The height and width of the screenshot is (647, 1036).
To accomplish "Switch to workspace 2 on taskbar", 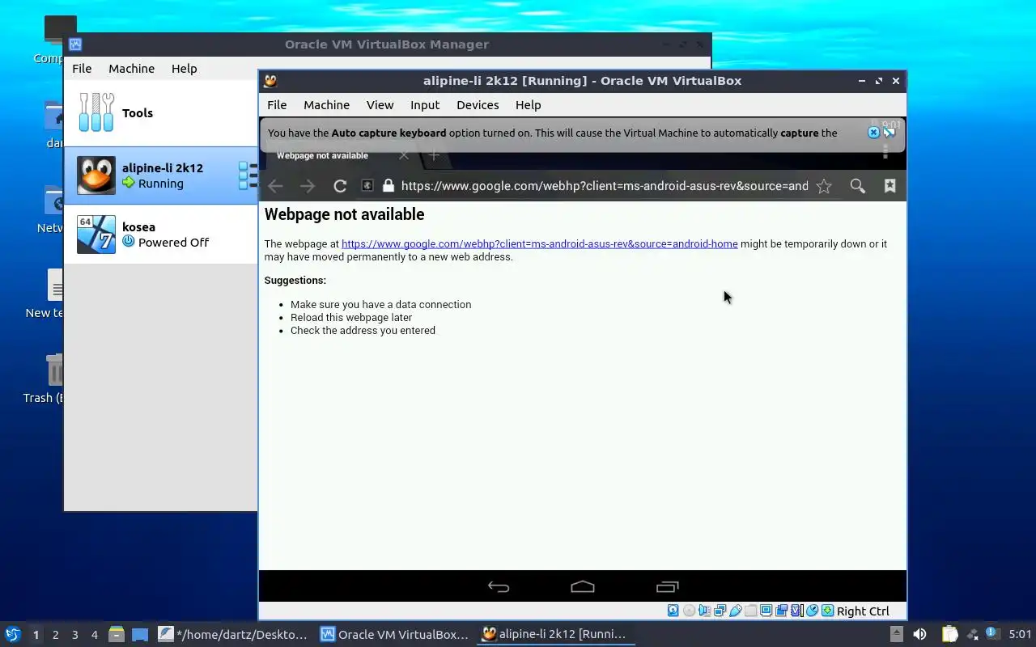I will pyautogui.click(x=55, y=635).
